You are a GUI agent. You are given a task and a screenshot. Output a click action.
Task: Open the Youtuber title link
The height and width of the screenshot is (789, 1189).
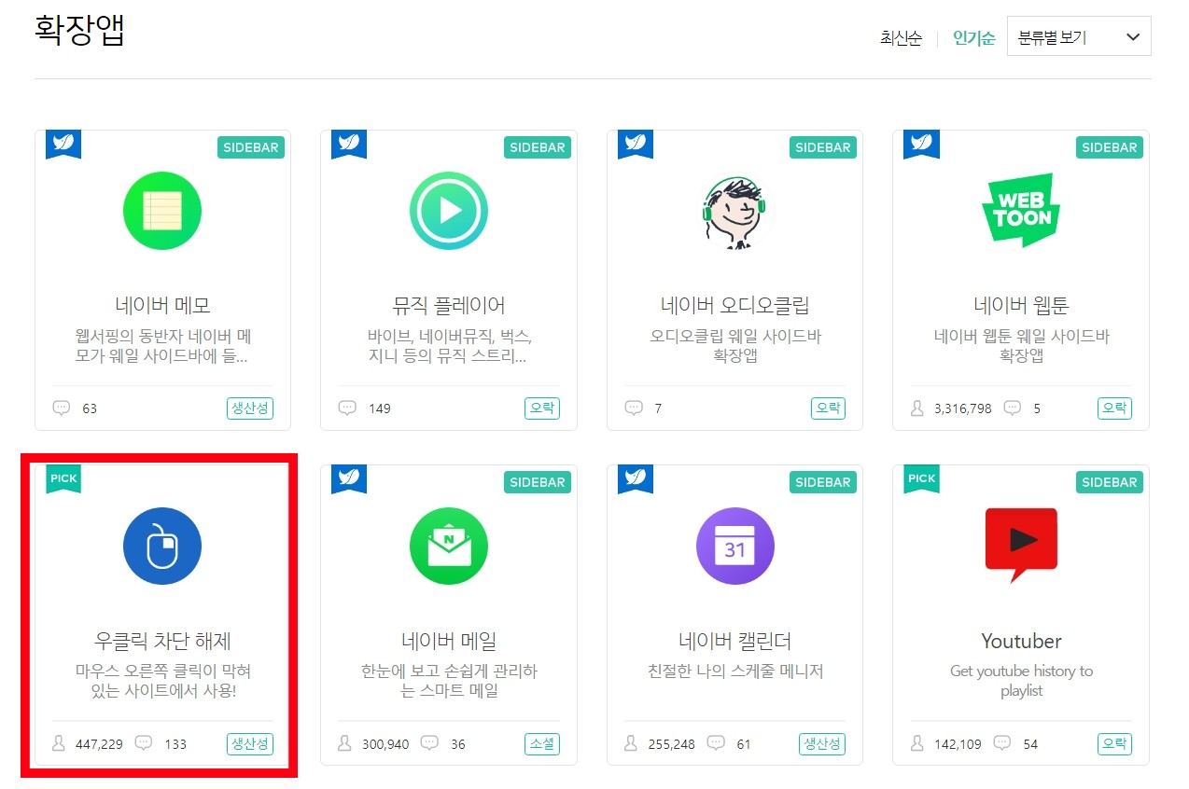(1021, 642)
